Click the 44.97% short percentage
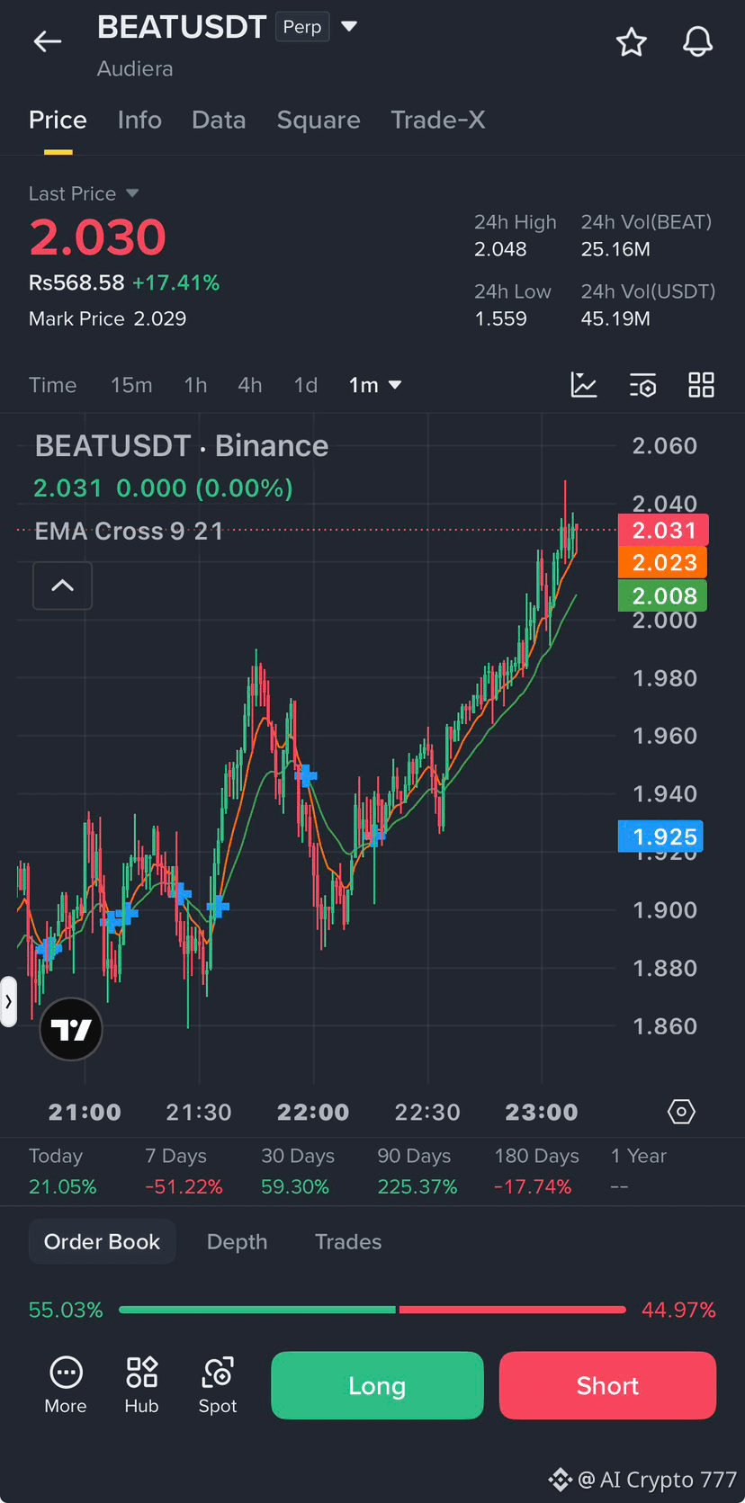745x1503 pixels. tap(678, 1310)
